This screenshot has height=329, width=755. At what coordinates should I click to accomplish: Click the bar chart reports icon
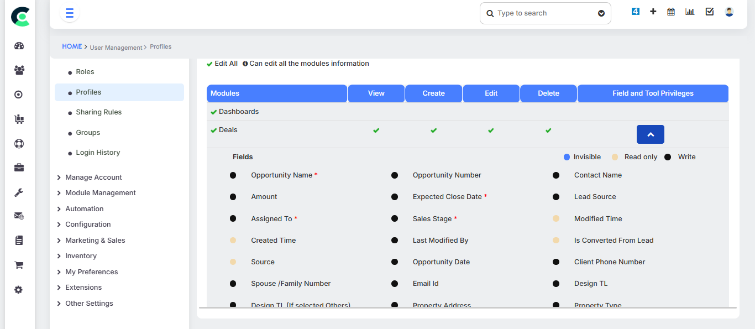coord(690,12)
